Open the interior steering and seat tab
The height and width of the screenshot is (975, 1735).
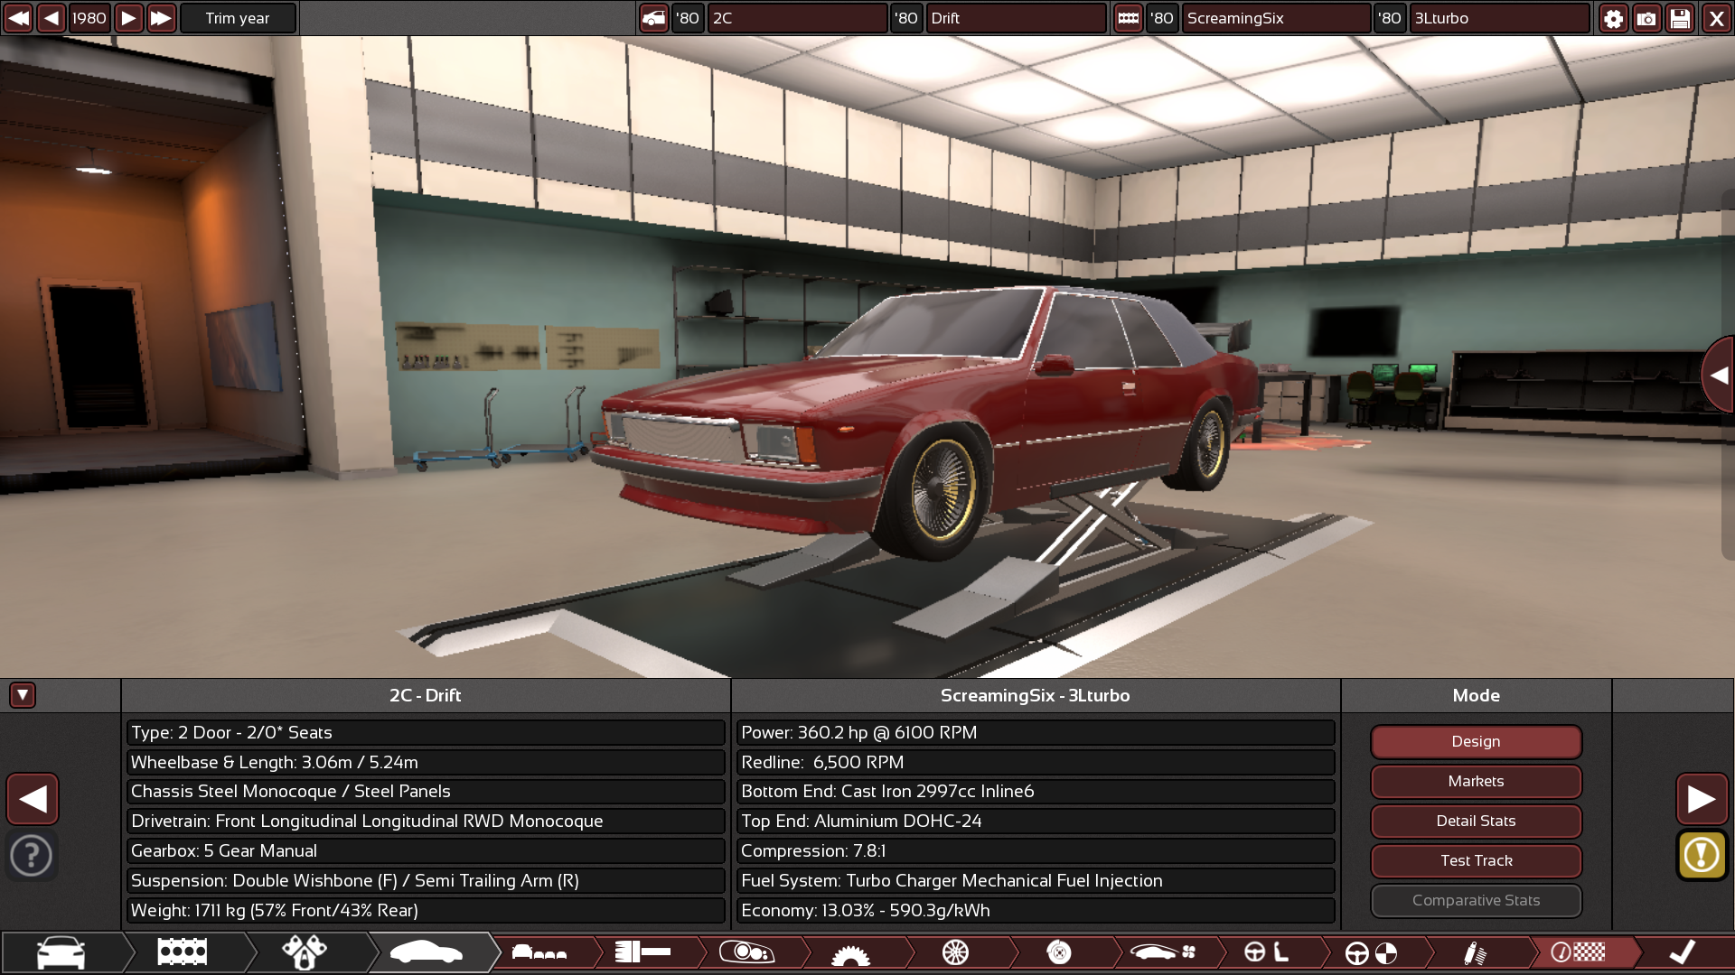[x=1267, y=952]
